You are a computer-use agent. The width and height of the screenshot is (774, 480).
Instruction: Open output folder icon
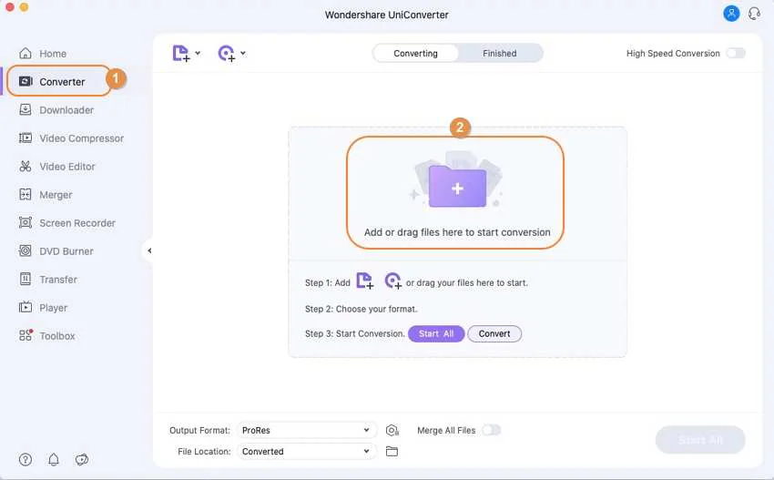[x=392, y=452]
